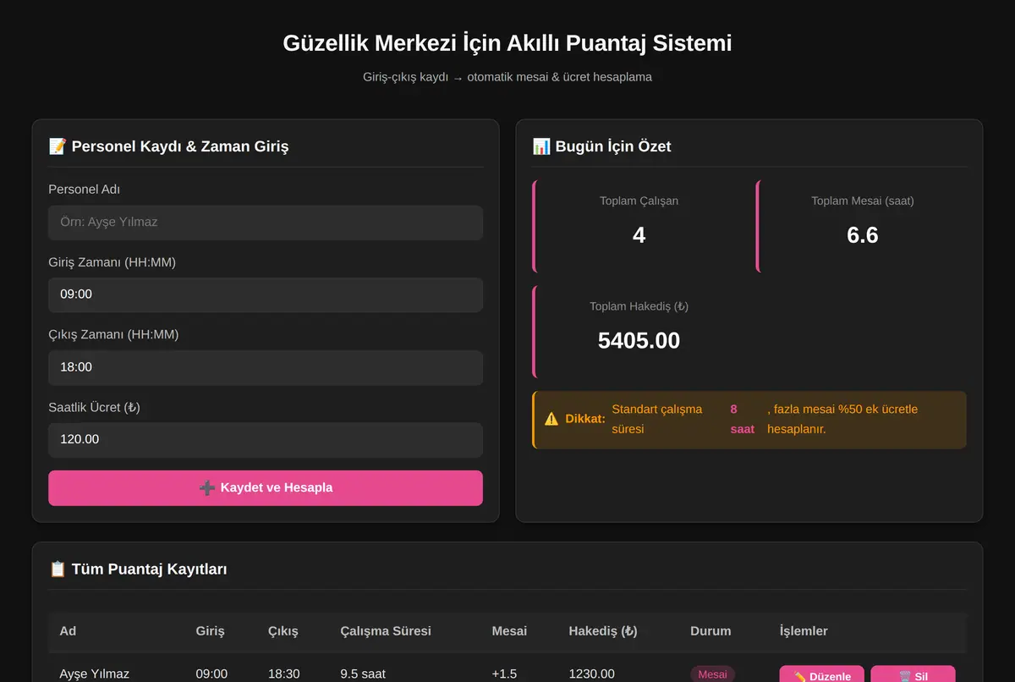Click the Dikkat: label in the warning box
Viewport: 1015px width, 682px height.
(x=585, y=419)
